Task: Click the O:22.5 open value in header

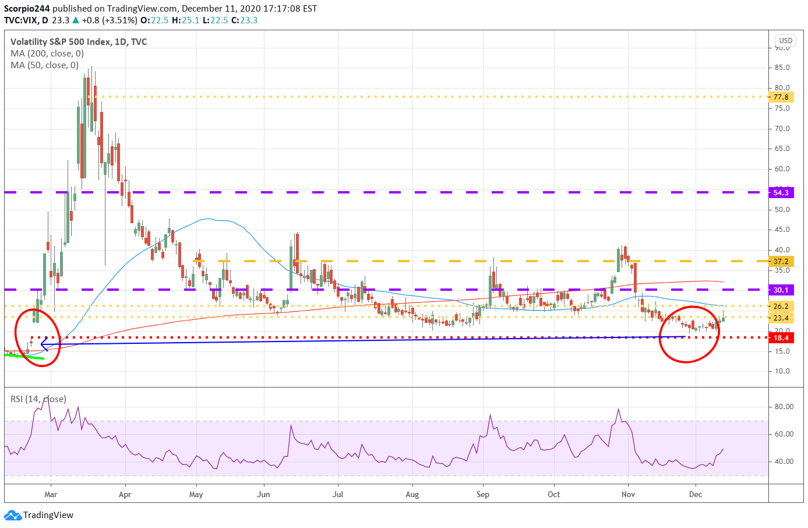Action: click(x=155, y=20)
